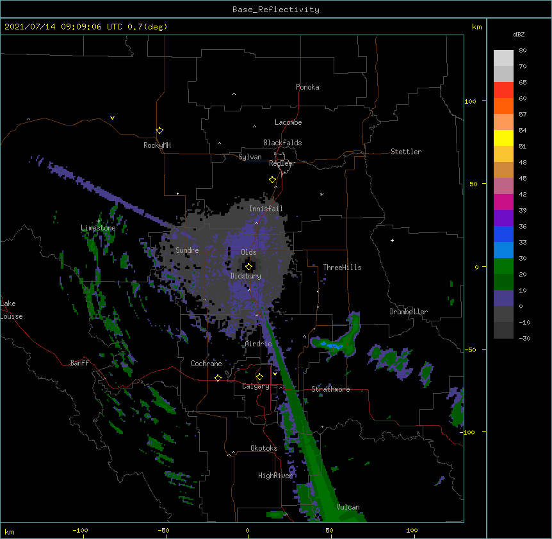Click the Okotoks label
Image resolution: width=552 pixels, height=539 pixels.
pos(264,448)
